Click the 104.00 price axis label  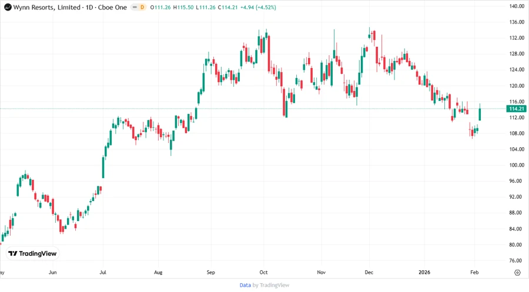[517, 150]
